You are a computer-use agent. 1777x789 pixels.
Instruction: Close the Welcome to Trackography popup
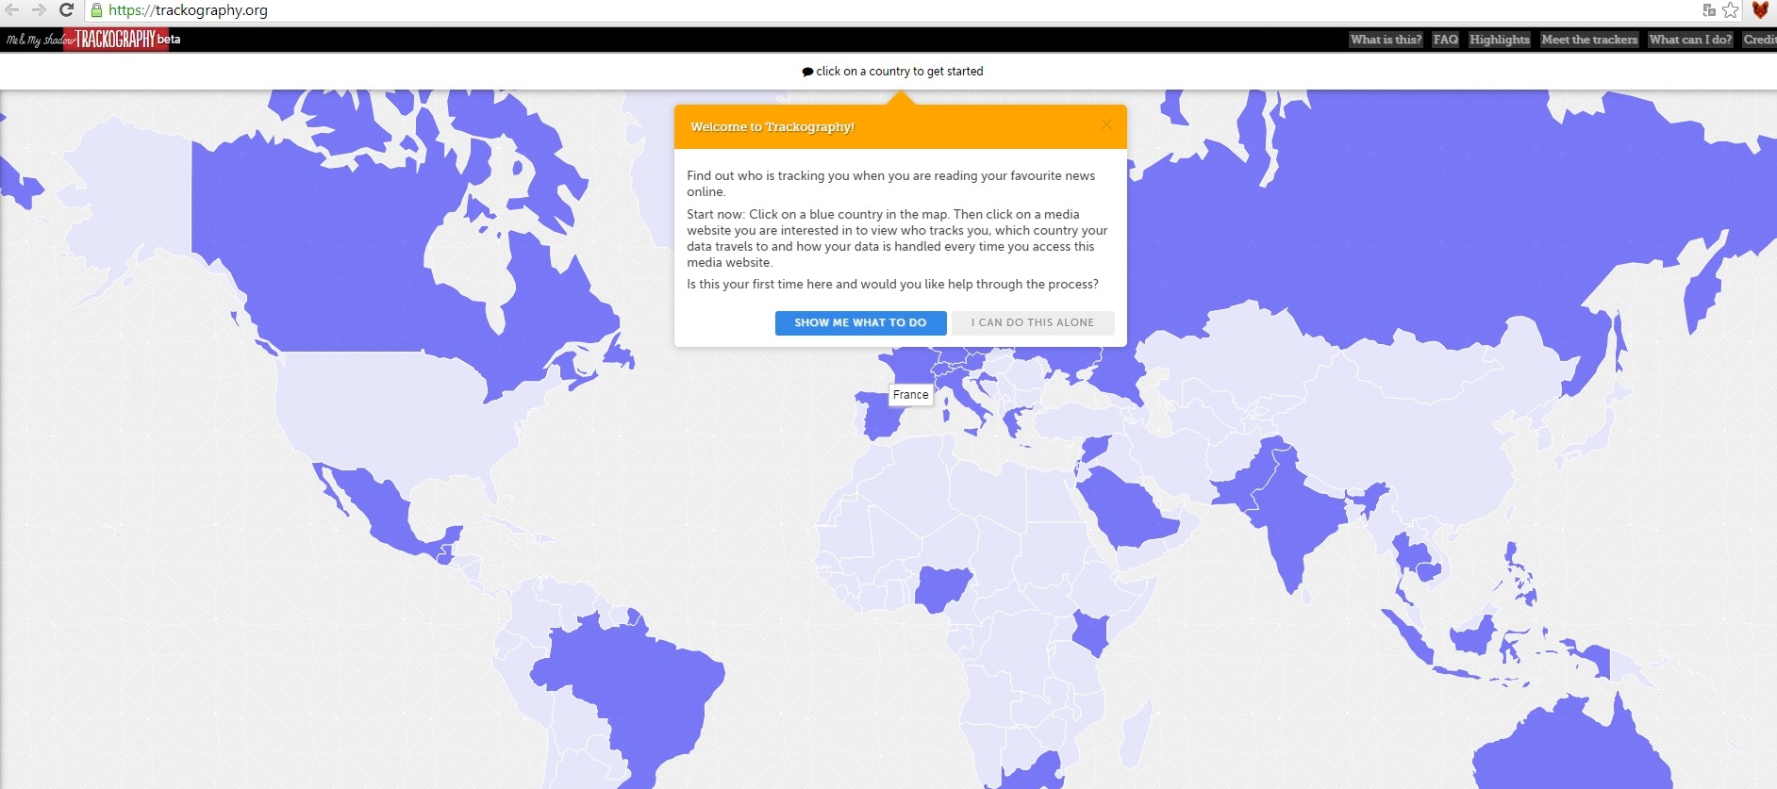pyautogui.click(x=1106, y=124)
